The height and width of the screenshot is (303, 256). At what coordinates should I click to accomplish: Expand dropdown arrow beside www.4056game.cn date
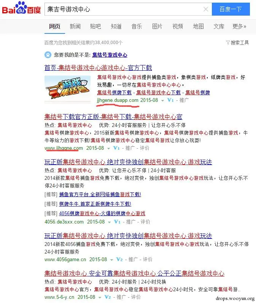pyautogui.click(x=111, y=260)
